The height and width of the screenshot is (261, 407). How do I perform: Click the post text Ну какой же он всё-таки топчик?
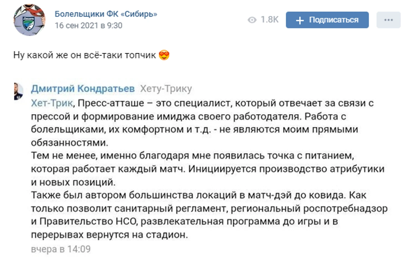pos(84,55)
